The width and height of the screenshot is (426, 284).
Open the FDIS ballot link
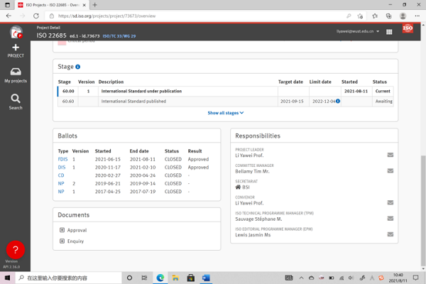(x=62, y=160)
